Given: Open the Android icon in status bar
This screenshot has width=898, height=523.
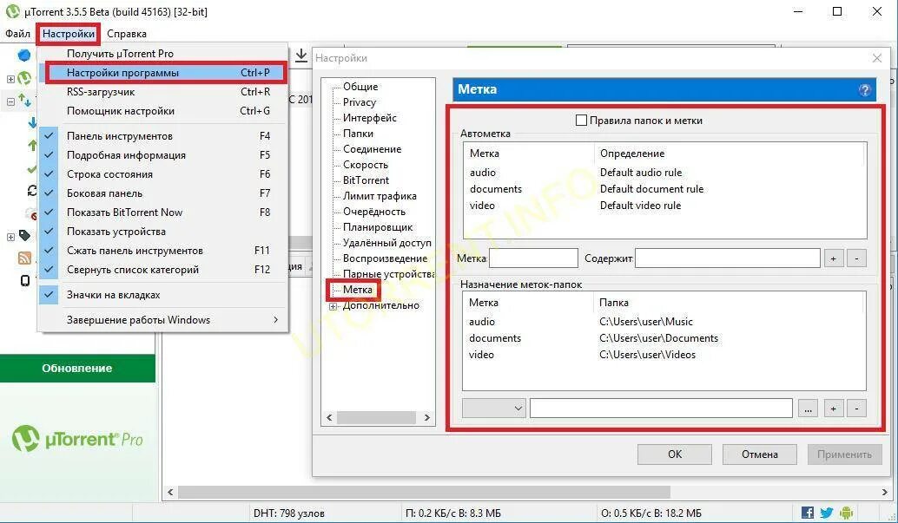Looking at the screenshot, I should click(847, 513).
